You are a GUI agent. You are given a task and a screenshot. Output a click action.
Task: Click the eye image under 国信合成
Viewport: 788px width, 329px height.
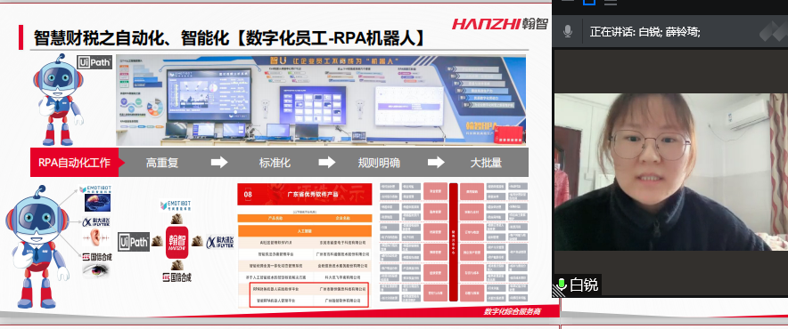point(97,269)
